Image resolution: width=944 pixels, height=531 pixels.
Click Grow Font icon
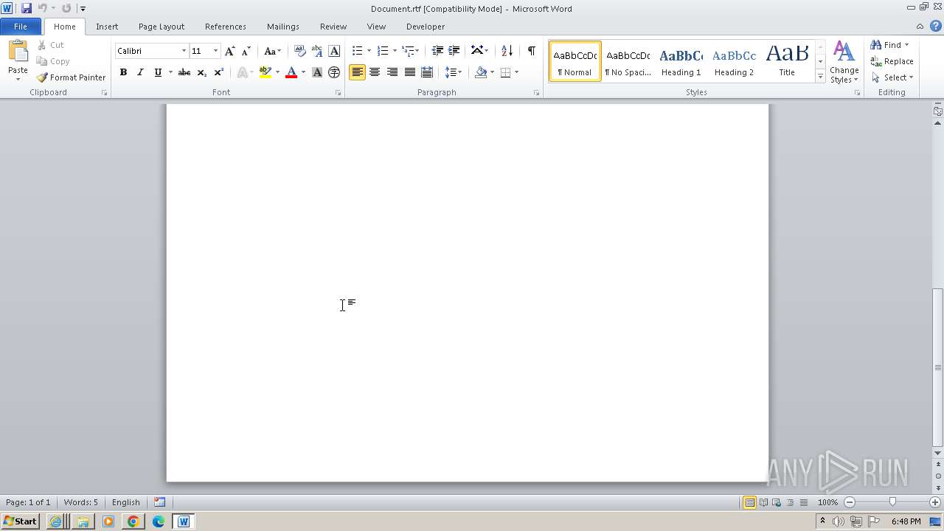(x=230, y=51)
